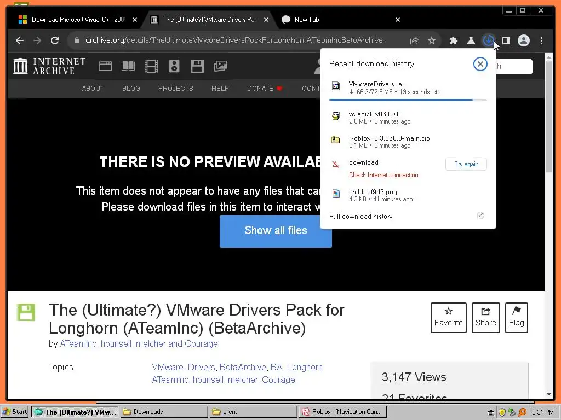
Task: Open the DONATE menu item
Action: [x=265, y=88]
